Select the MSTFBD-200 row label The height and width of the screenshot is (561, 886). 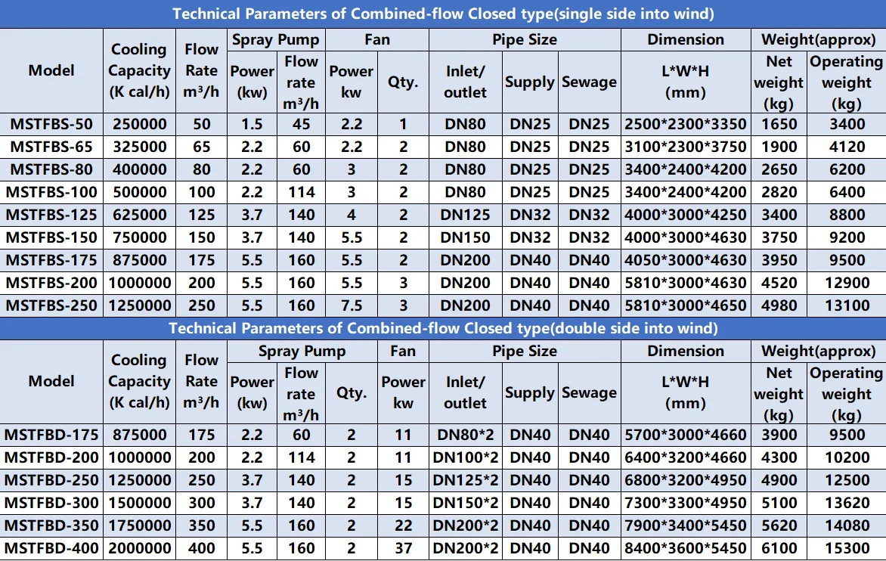[51, 457]
